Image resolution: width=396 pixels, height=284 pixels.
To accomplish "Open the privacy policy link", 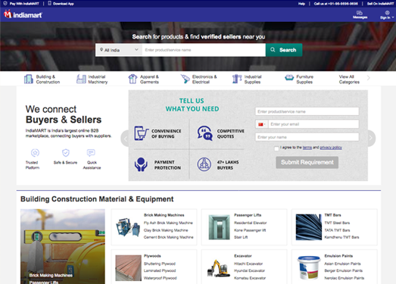I will tap(331, 148).
